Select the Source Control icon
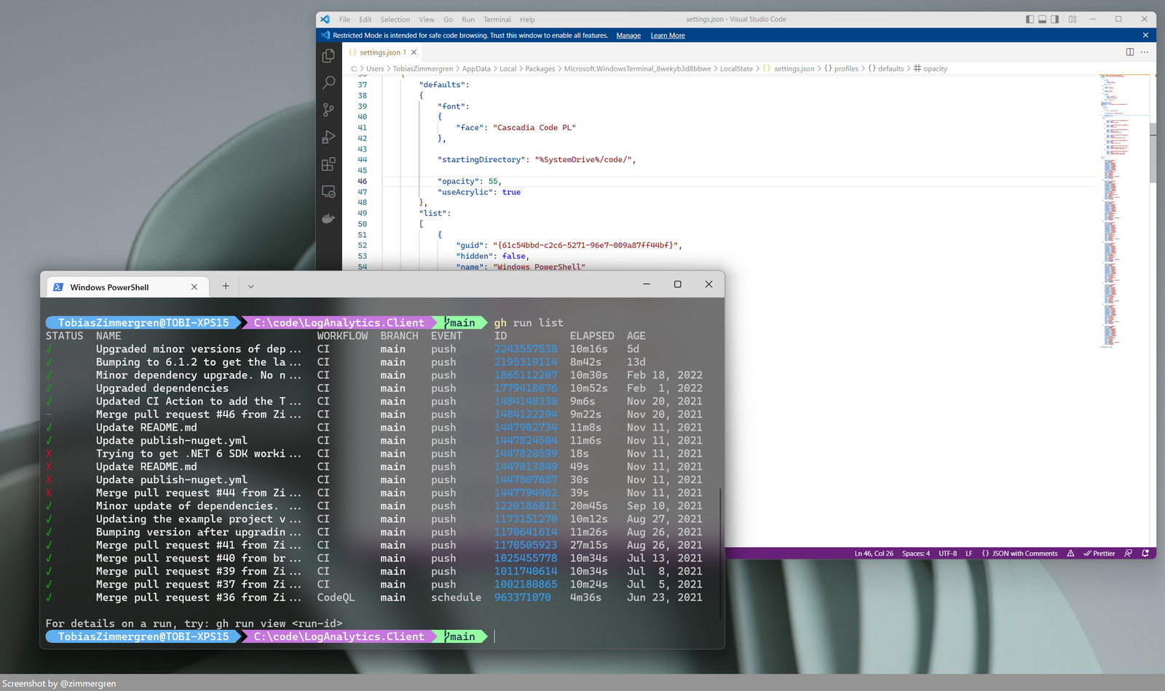The image size is (1165, 691). tap(328, 110)
